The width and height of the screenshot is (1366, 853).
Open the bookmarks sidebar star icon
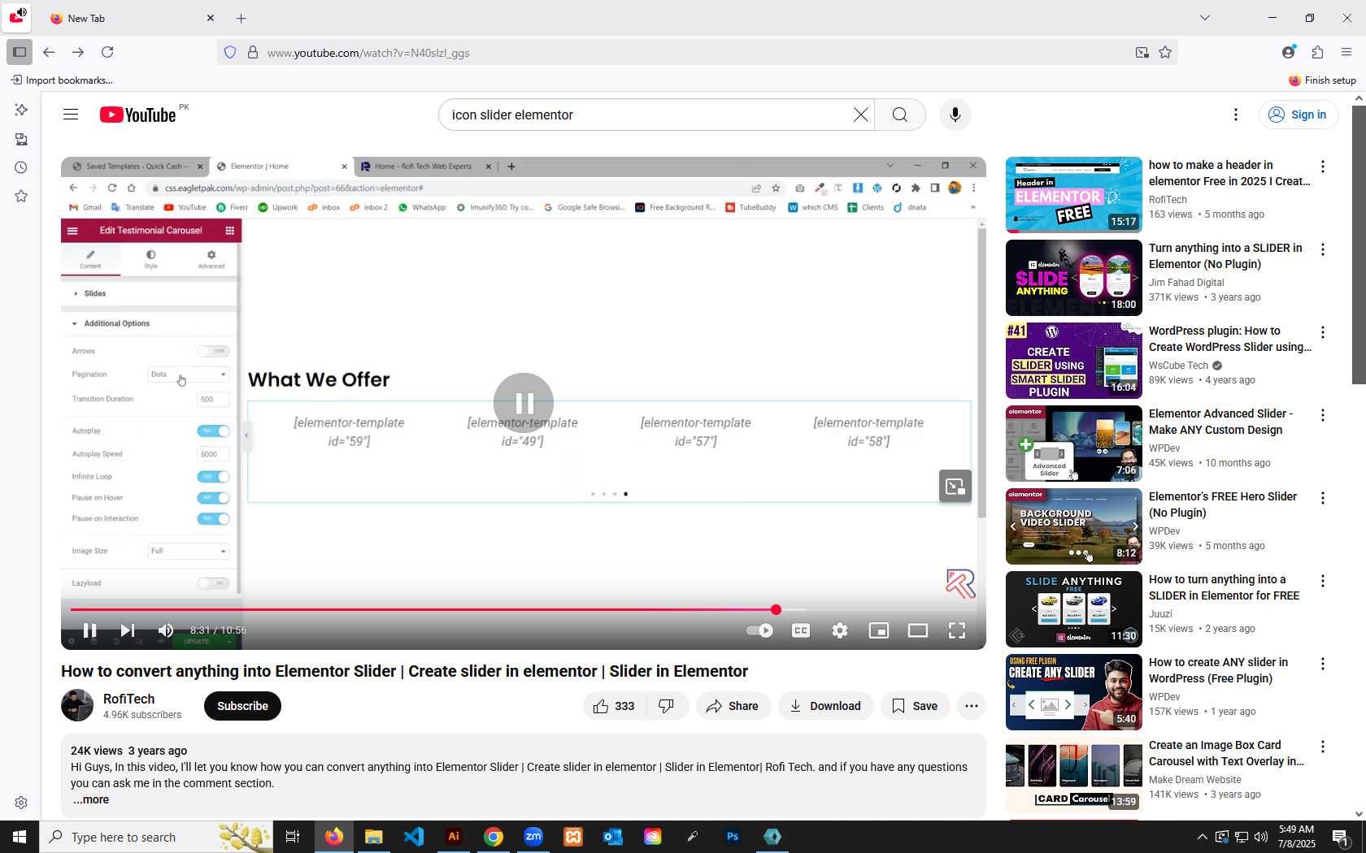click(x=21, y=196)
